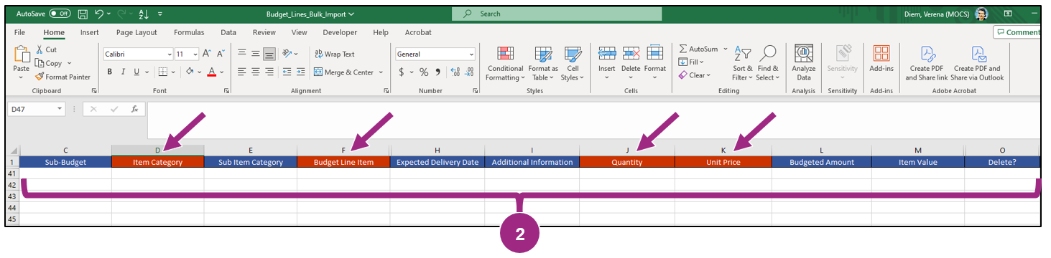The height and width of the screenshot is (258, 1051).
Task: Switch to the Formulas tab
Action: click(189, 32)
